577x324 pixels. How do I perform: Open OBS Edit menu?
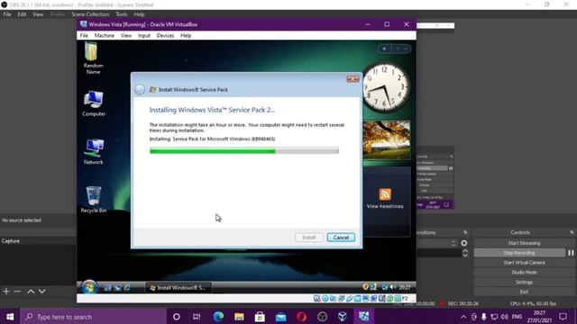(22, 14)
